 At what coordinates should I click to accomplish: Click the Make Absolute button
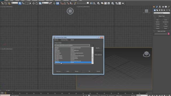[x=98, y=55]
